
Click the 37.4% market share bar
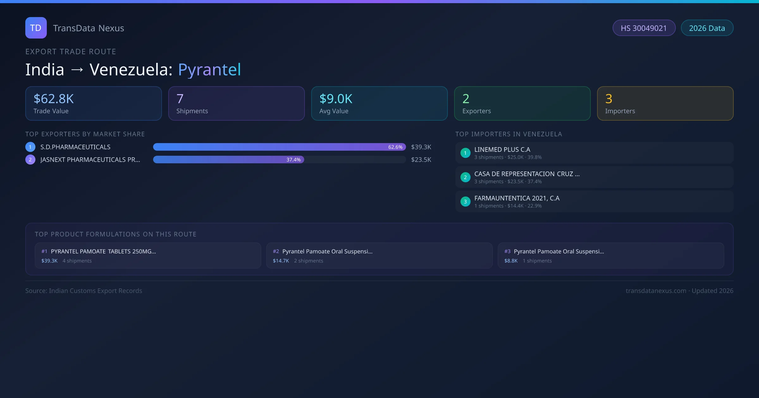coord(228,160)
